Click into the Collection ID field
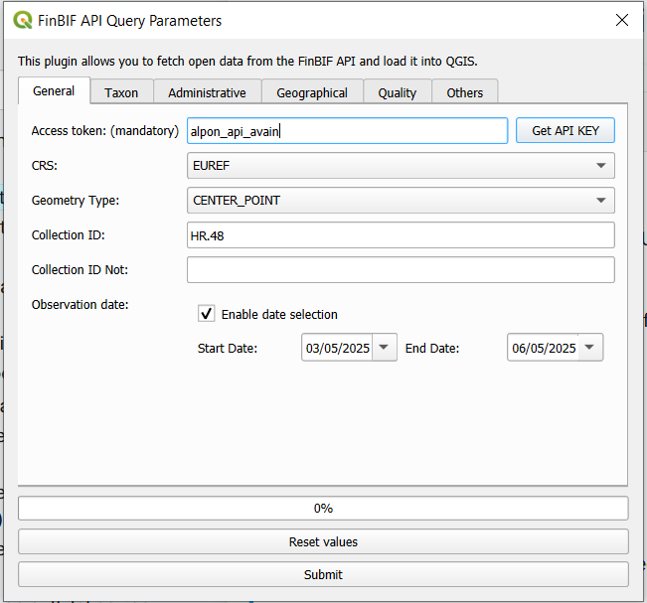 (x=401, y=235)
